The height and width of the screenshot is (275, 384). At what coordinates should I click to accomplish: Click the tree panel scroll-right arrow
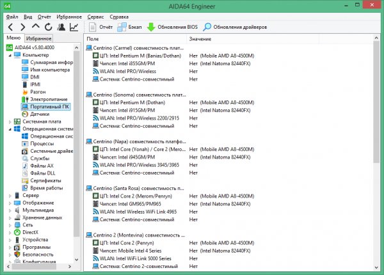click(70, 267)
